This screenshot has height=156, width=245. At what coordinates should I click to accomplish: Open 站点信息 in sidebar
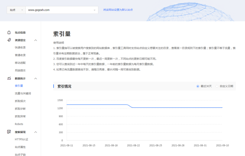point(20,33)
